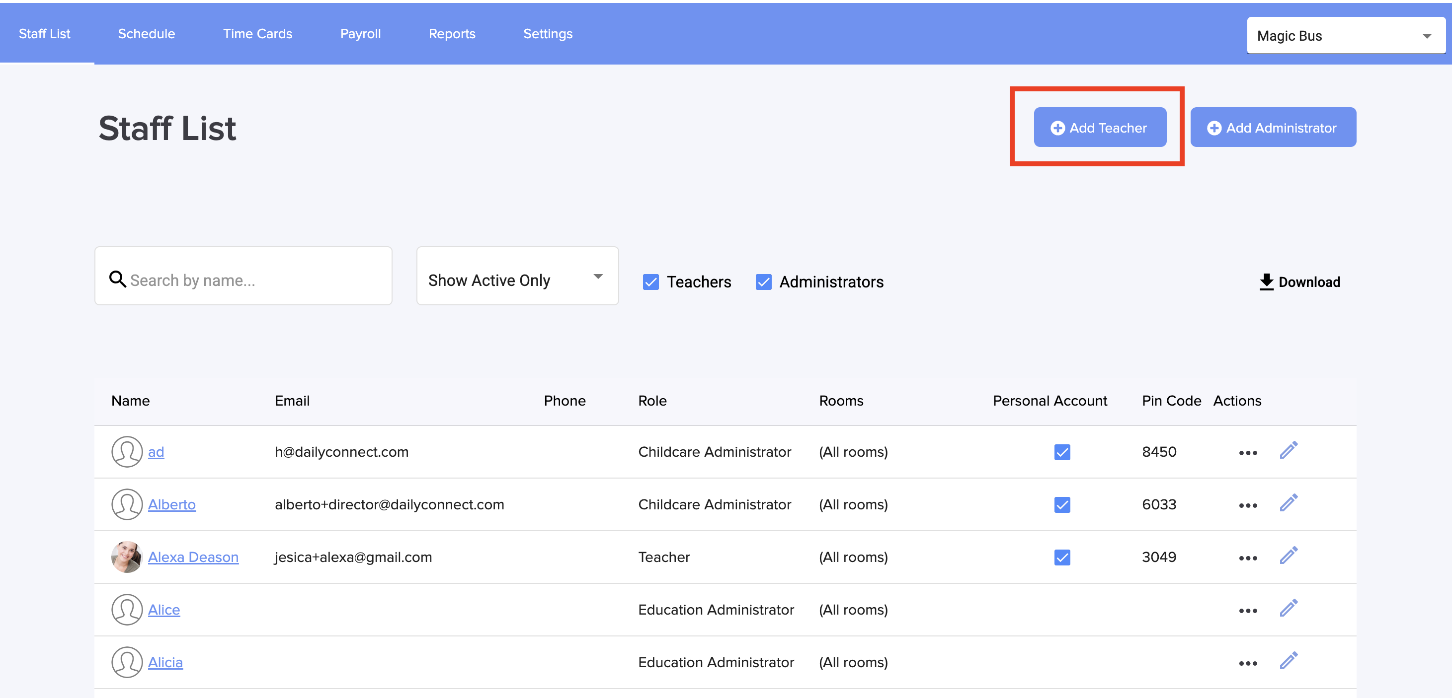Toggle the Personal Account checkbox for ad
Image resolution: width=1452 pixels, height=698 pixels.
pos(1062,452)
